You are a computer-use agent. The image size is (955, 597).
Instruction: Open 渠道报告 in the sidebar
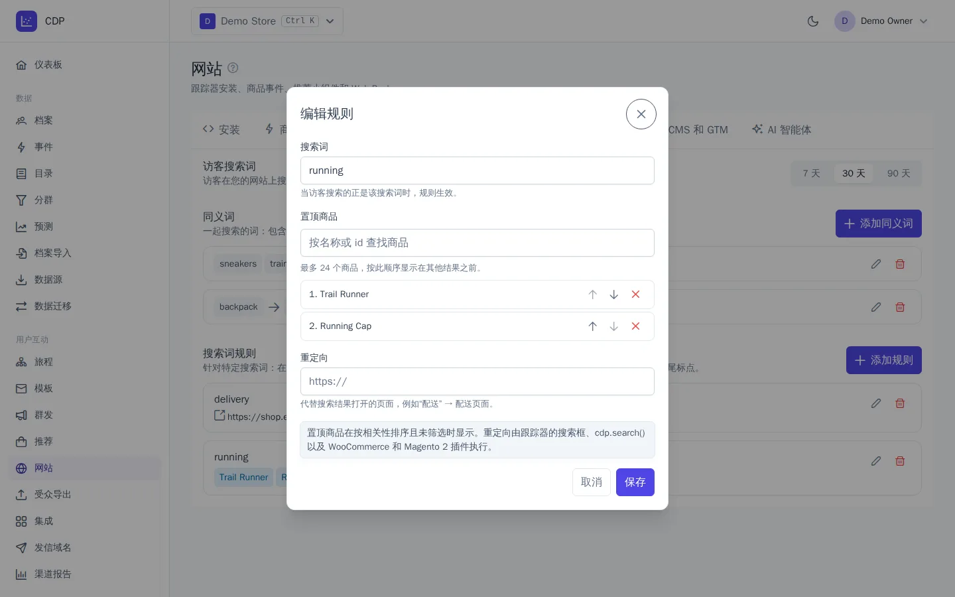[85, 574]
